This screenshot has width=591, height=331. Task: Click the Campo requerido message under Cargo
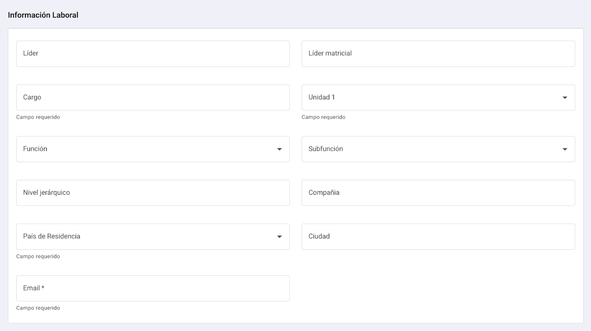38,117
